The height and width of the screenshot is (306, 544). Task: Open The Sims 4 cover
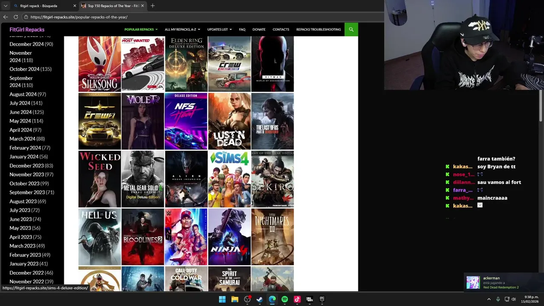[x=229, y=179]
